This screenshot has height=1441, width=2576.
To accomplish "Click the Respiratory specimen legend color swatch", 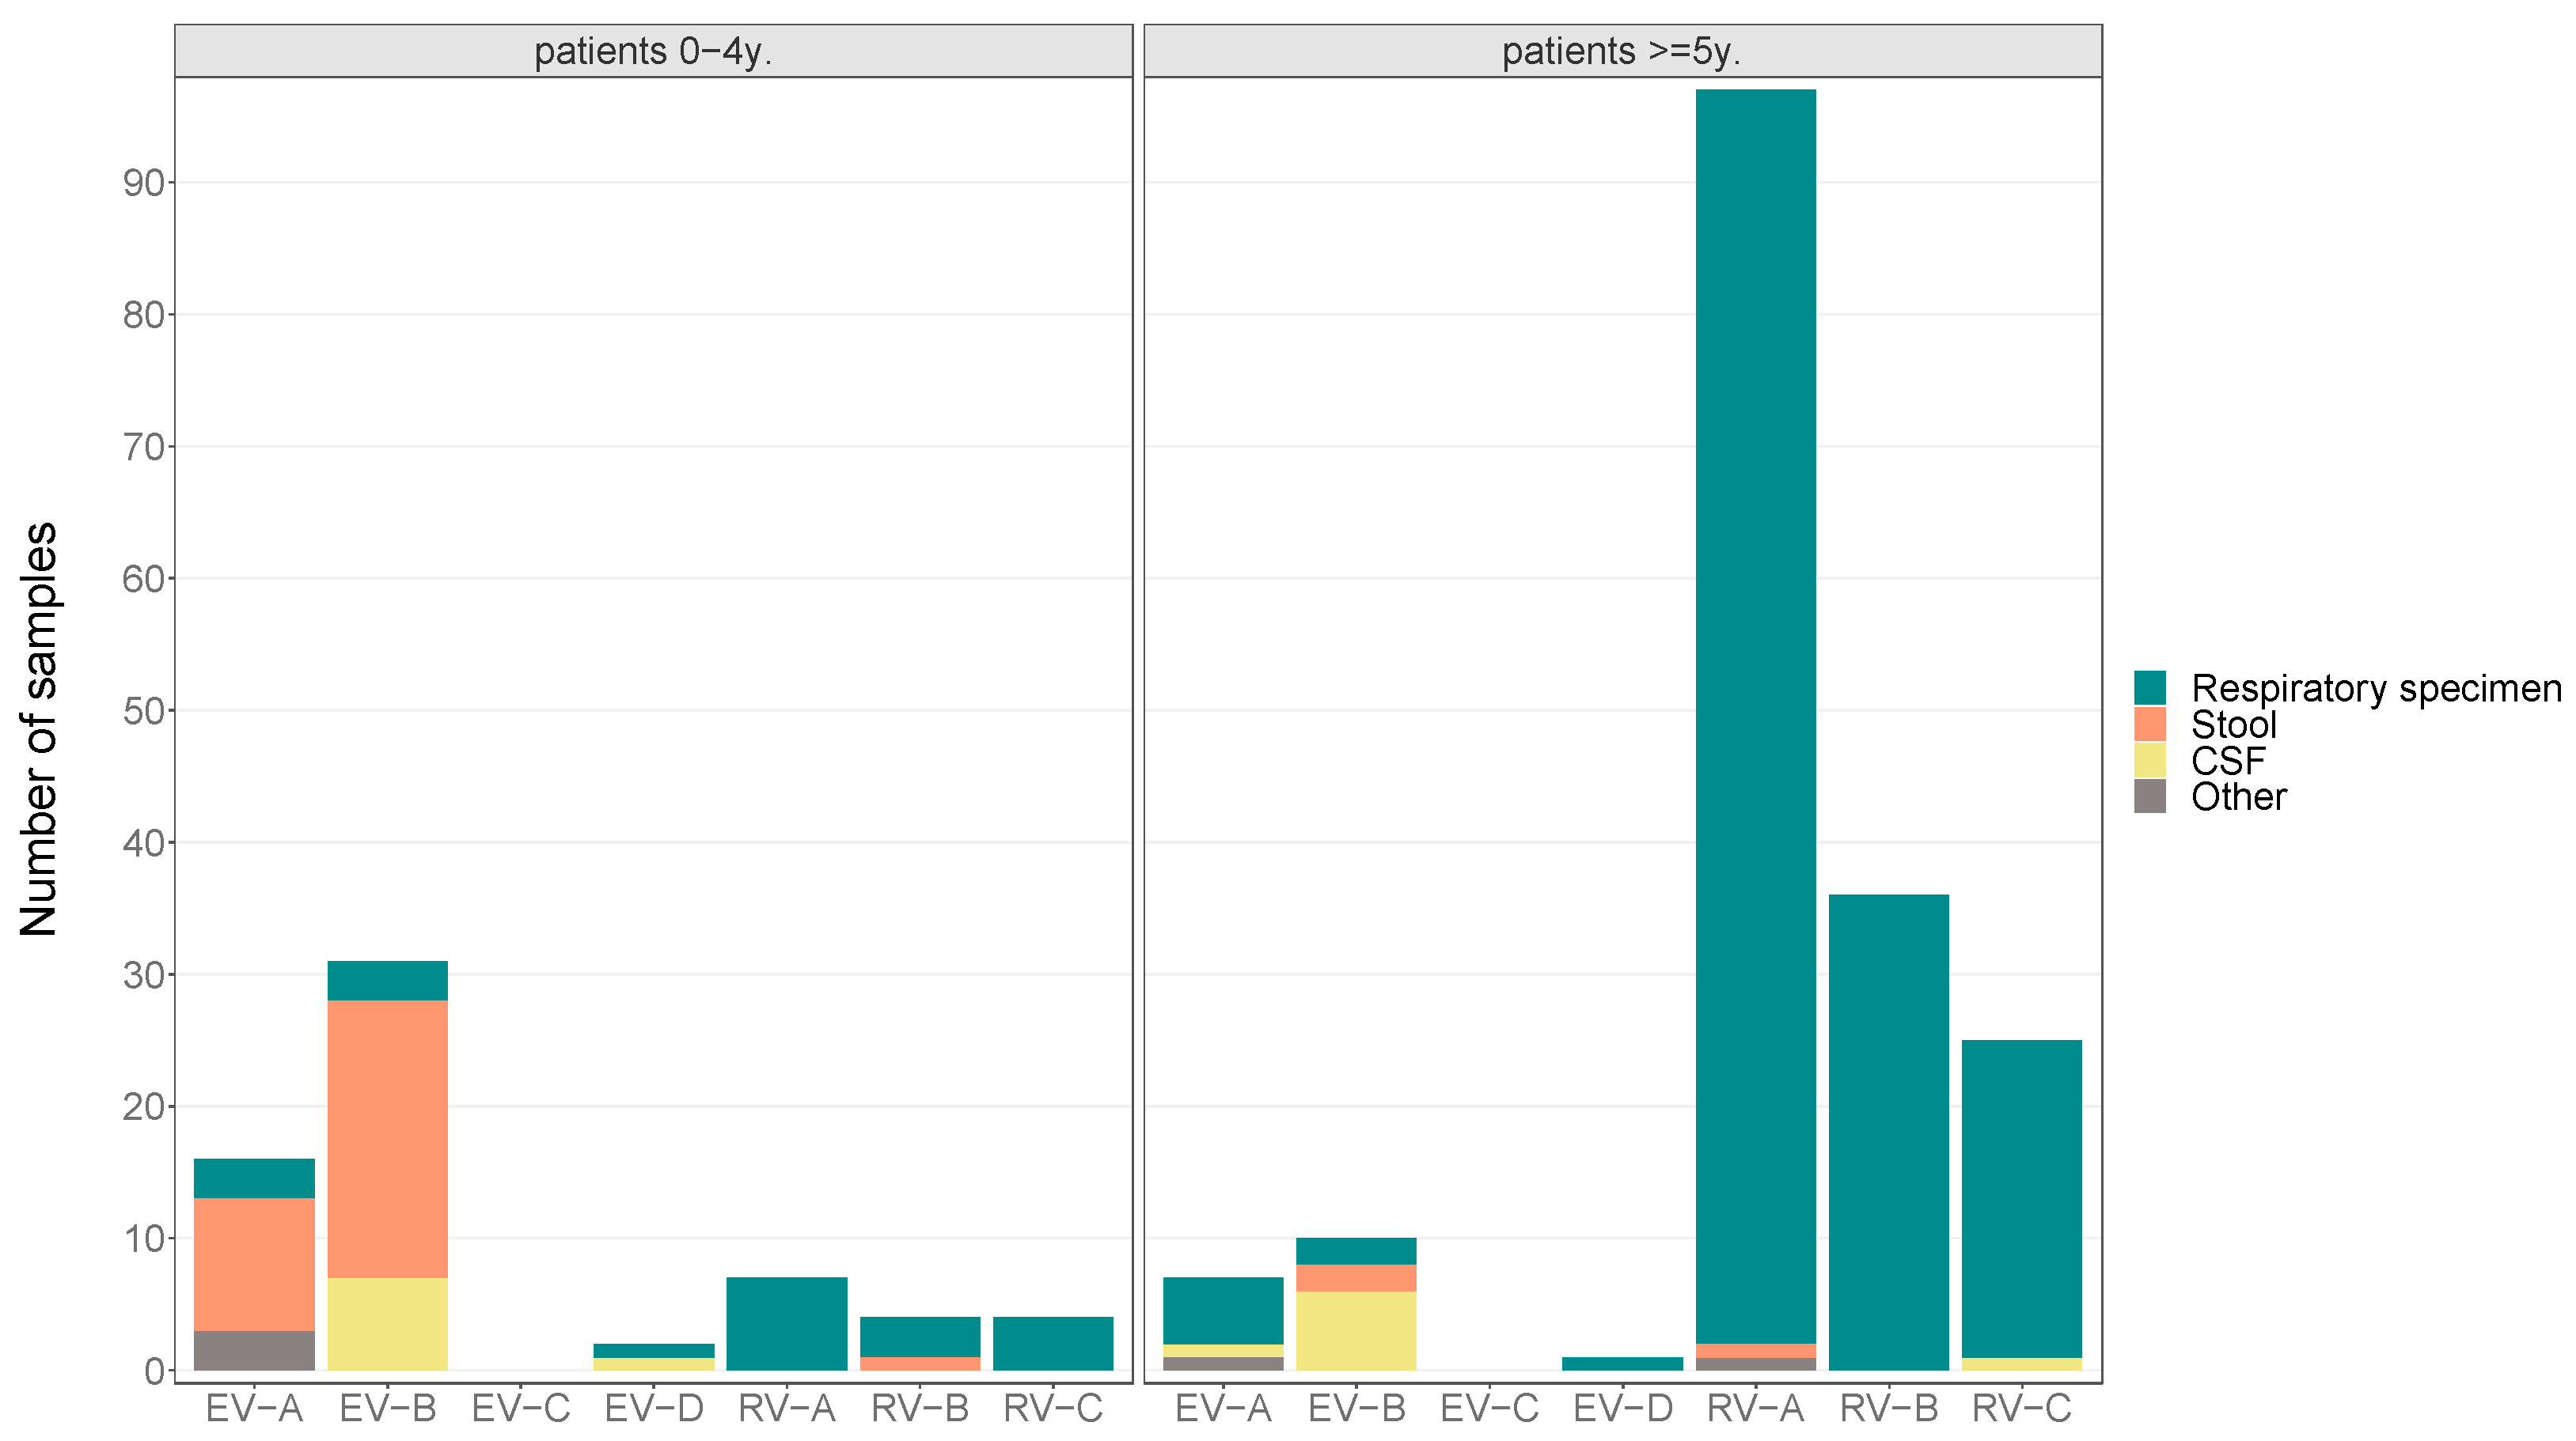I will click(2149, 687).
